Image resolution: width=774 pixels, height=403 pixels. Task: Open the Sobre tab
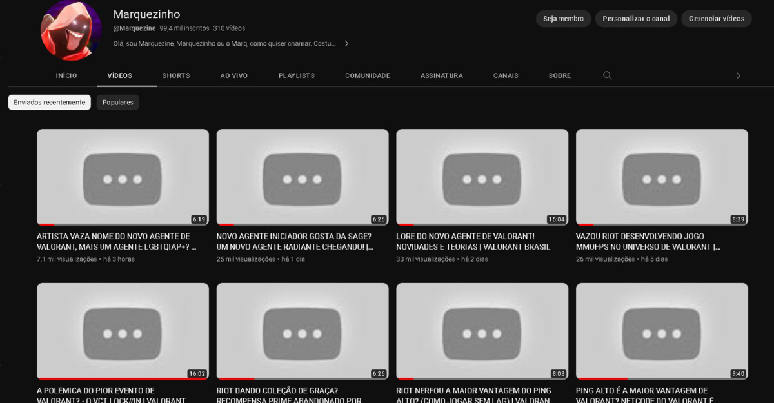(559, 75)
